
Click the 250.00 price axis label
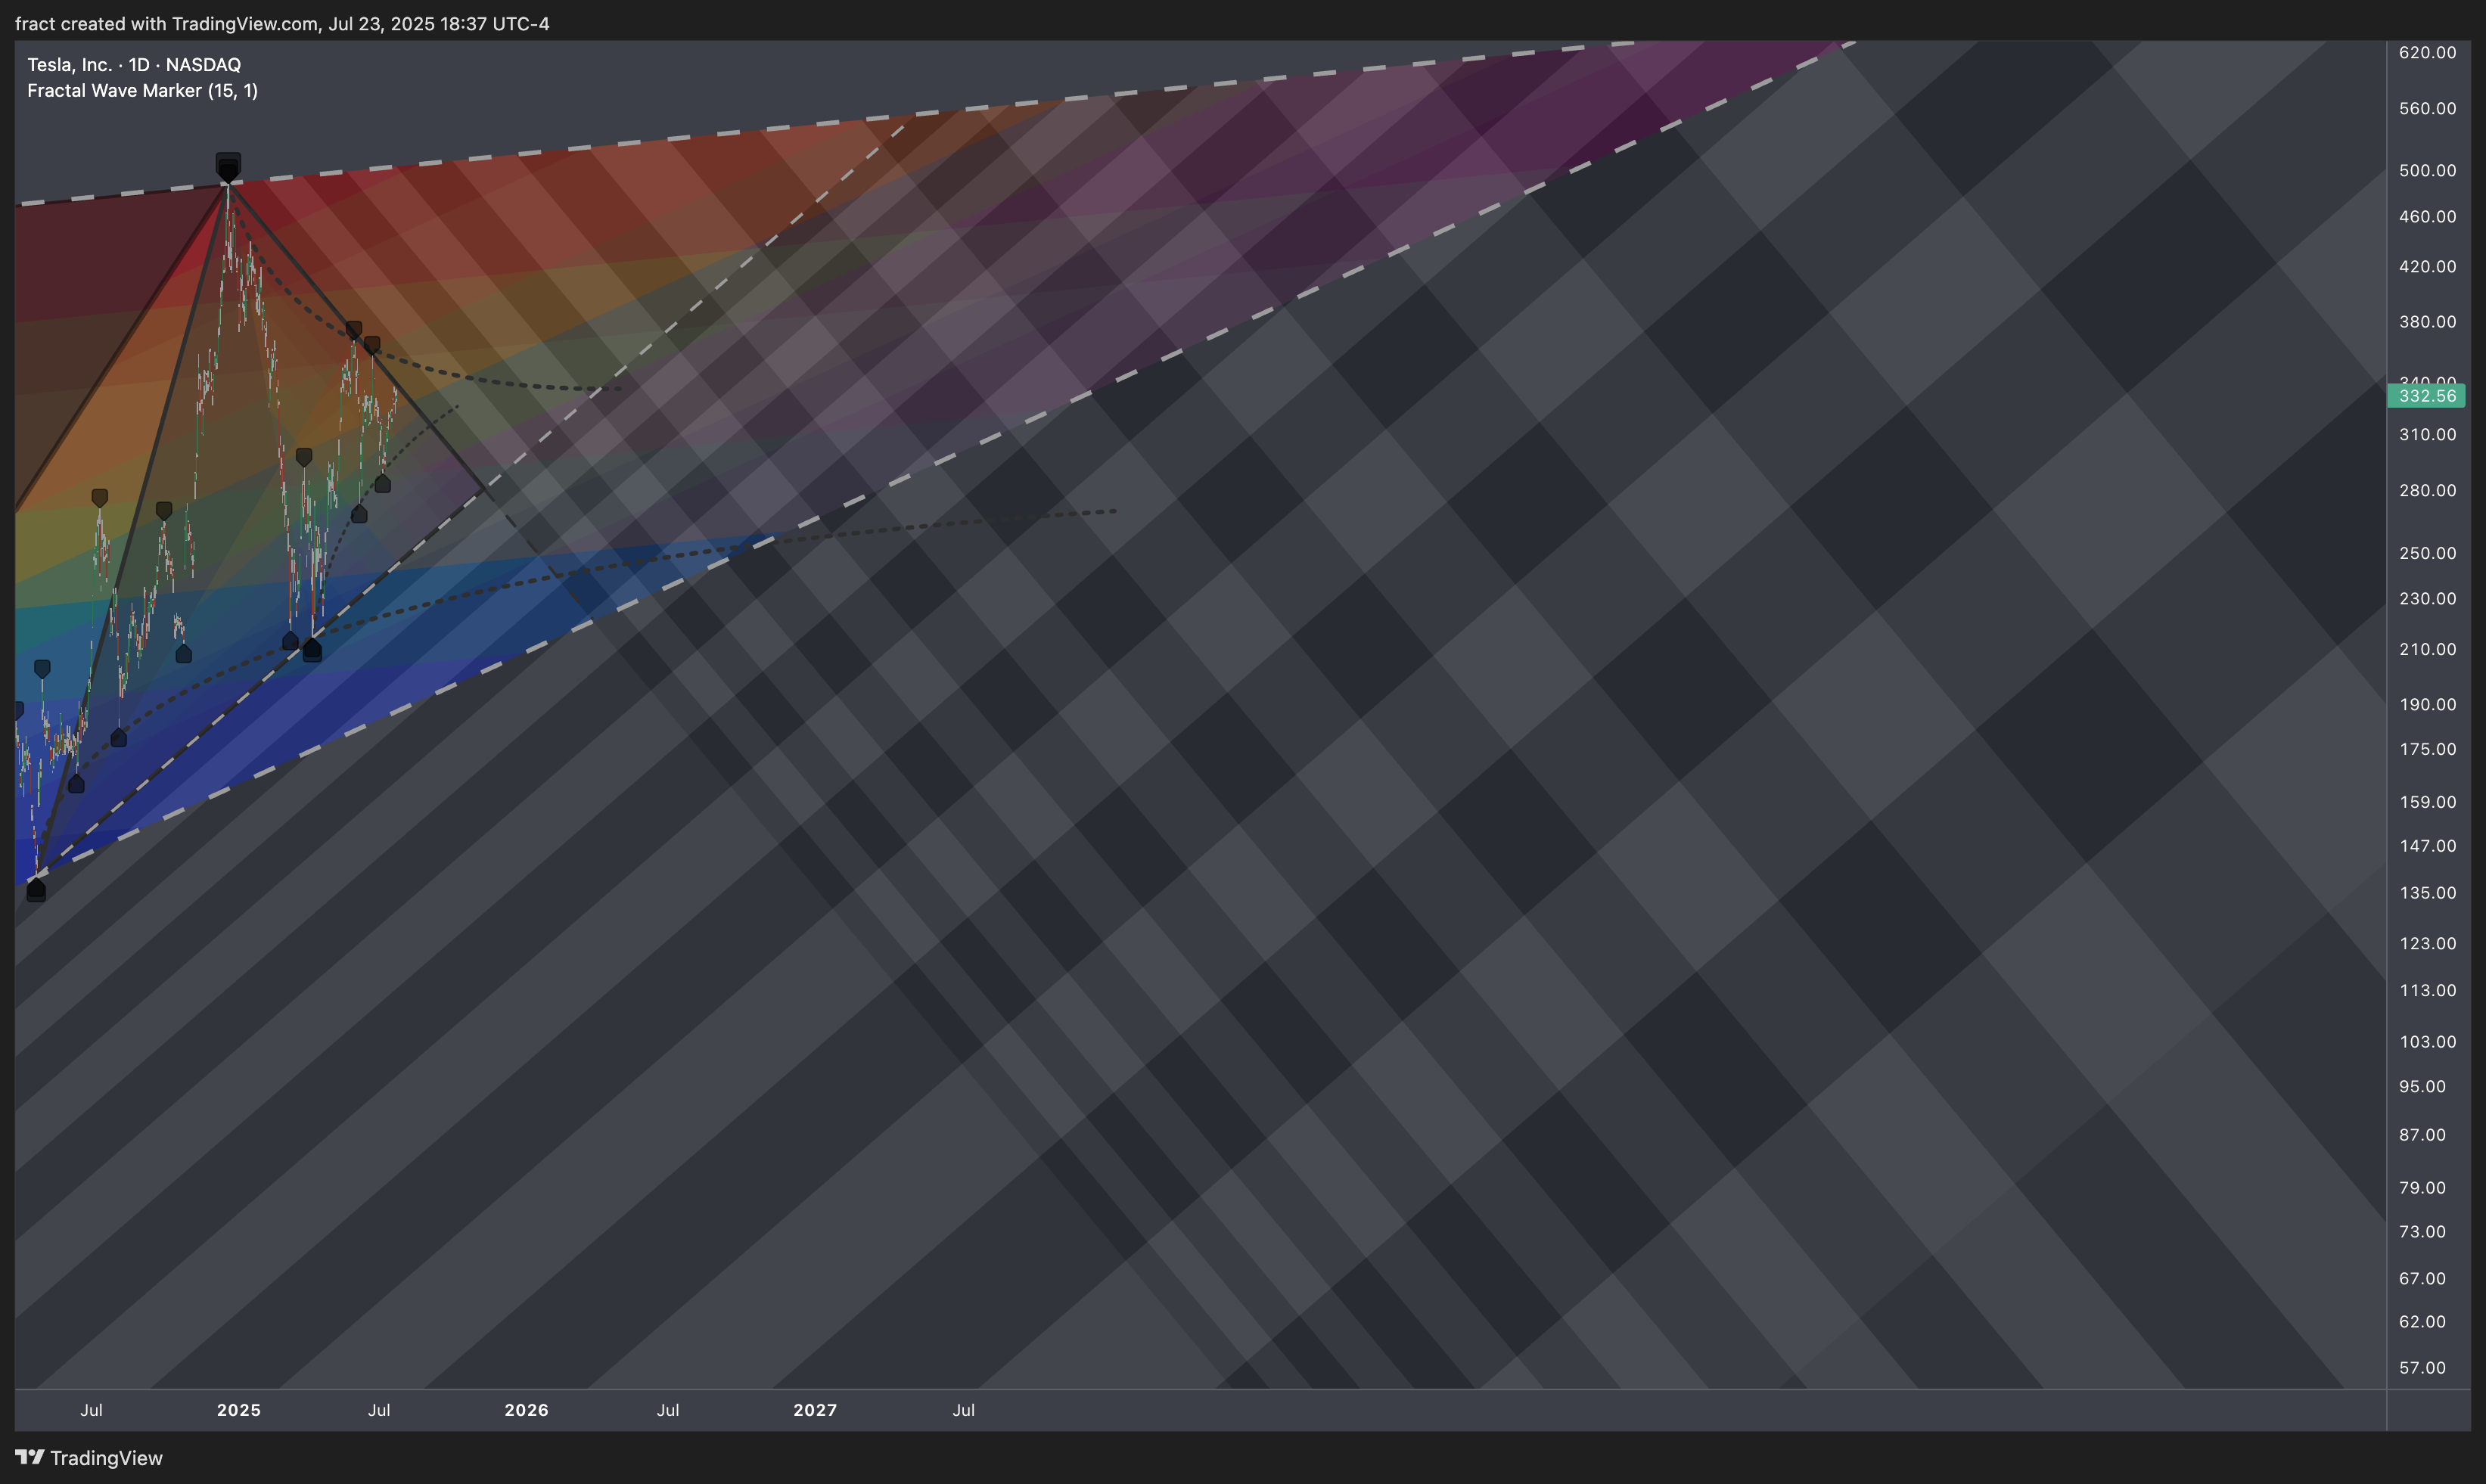click(x=2427, y=553)
